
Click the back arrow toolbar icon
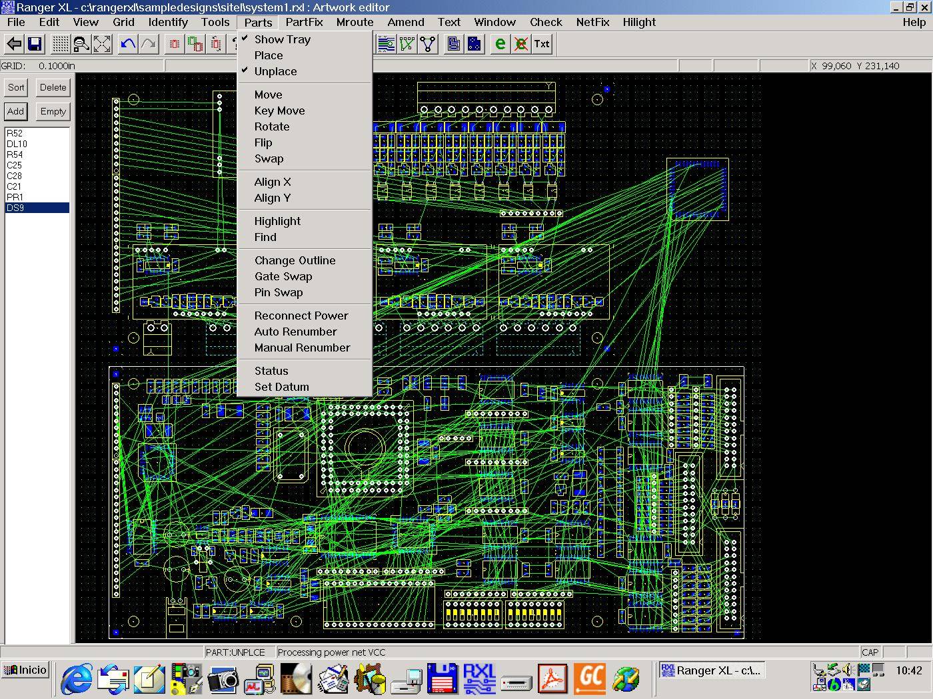(x=14, y=44)
